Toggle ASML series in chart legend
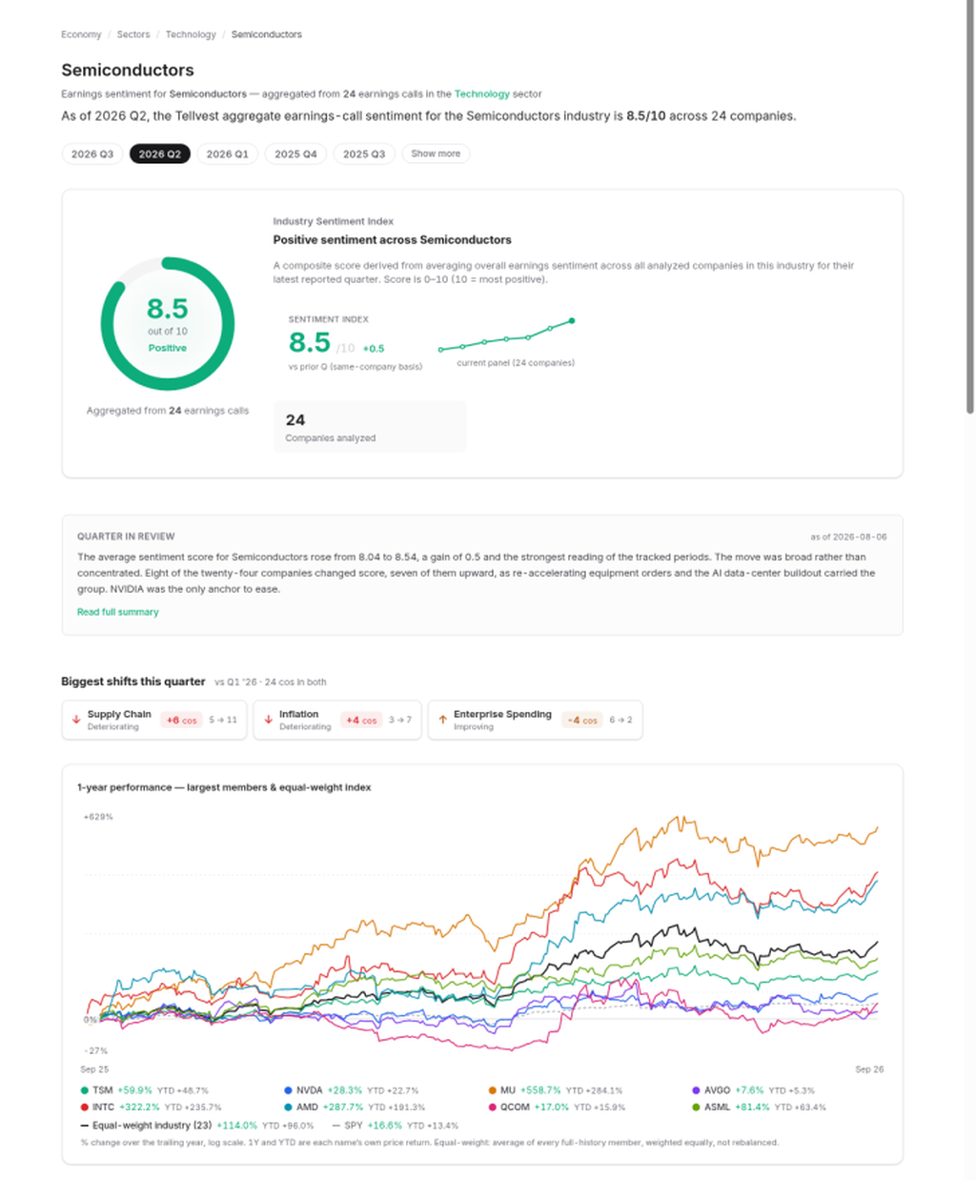Screen dimensions: 976x1180 (759, 1108)
